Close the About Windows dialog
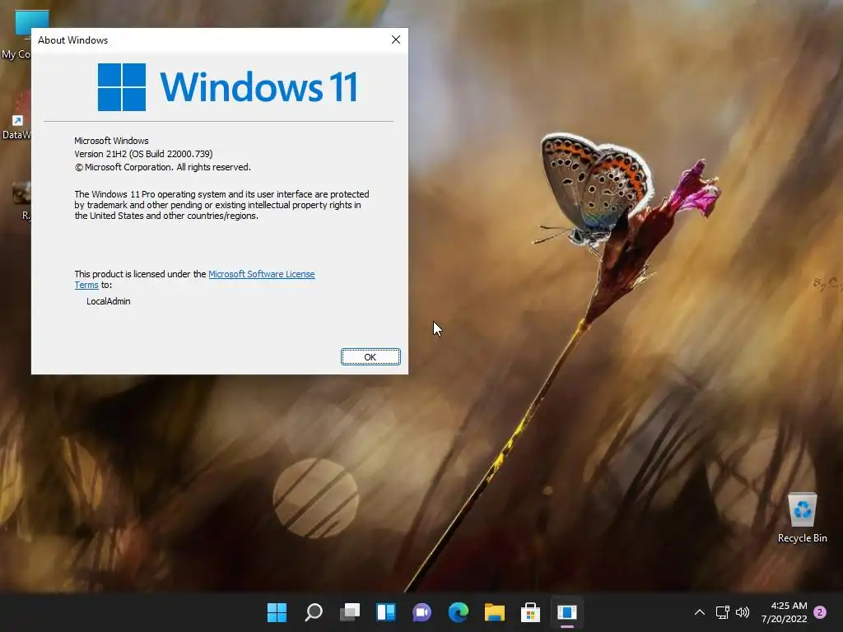 pos(396,39)
